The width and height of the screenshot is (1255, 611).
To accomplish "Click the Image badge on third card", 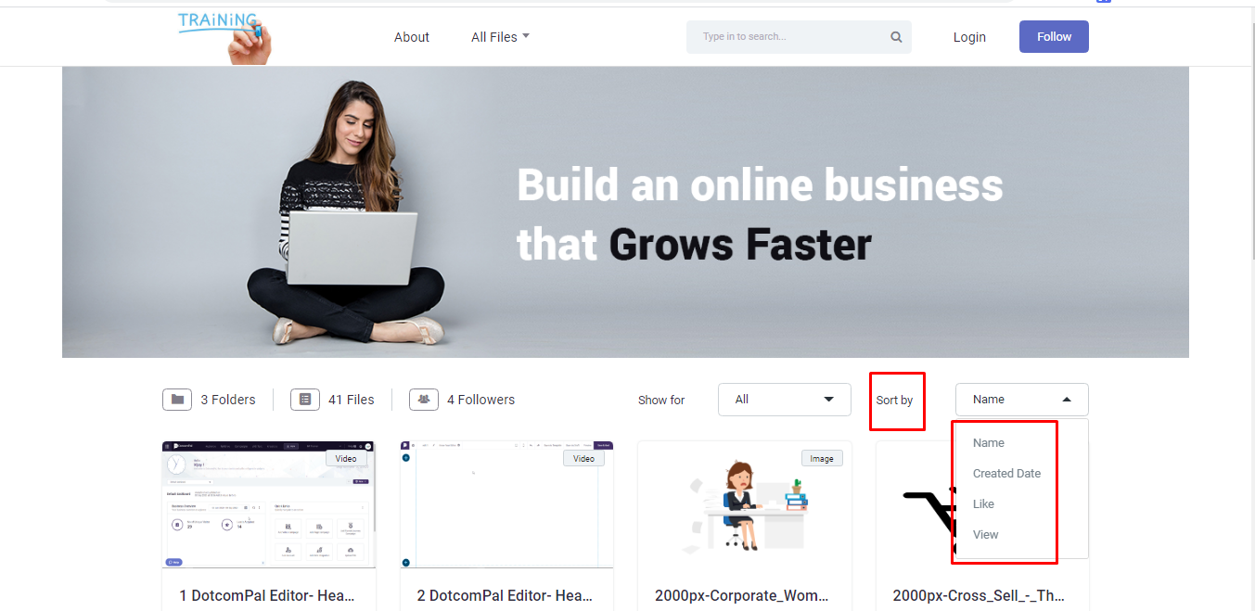I will tap(822, 458).
